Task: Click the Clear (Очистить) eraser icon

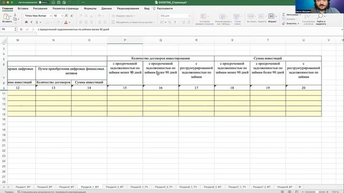Action: tap(284, 24)
